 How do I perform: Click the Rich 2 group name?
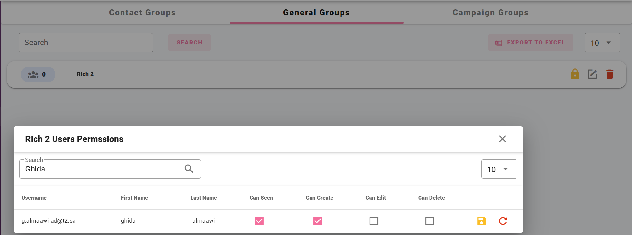(85, 74)
